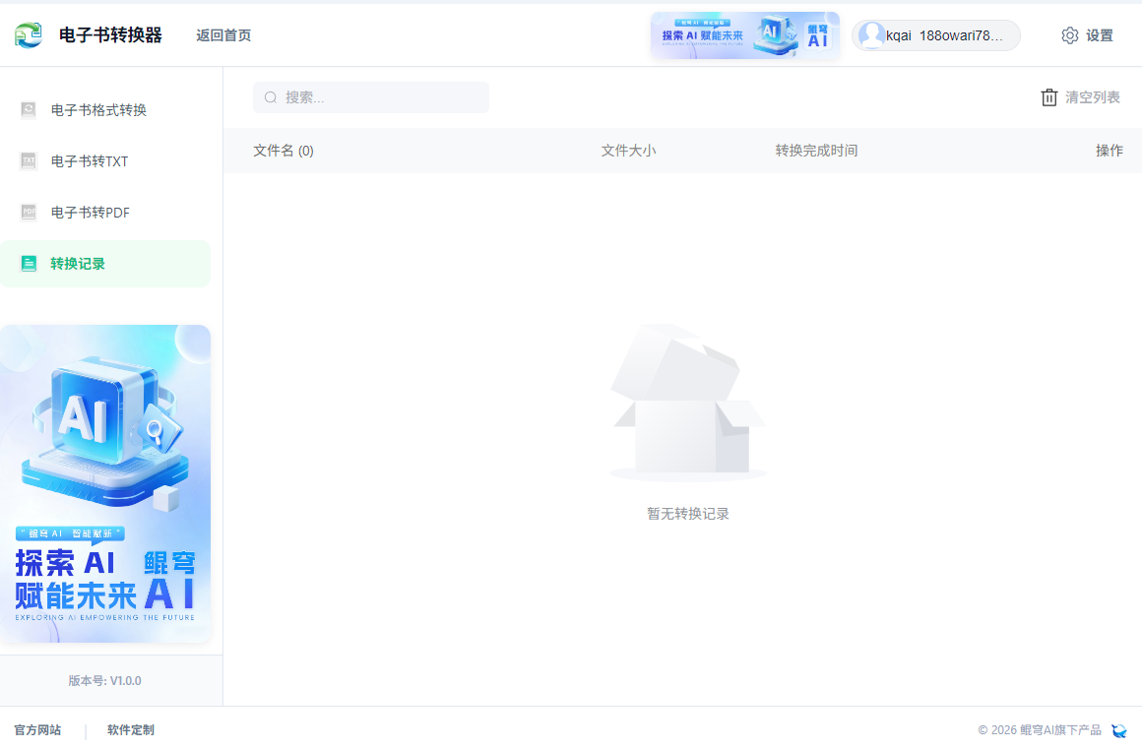Click the 探索AI banner at the top
The image size is (1142, 750).
coord(744,34)
